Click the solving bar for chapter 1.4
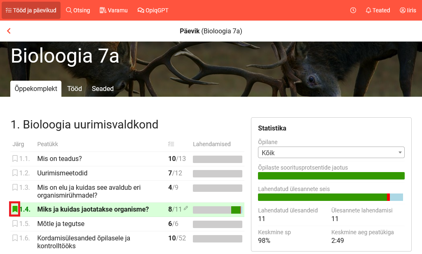422x254 pixels. [x=217, y=210]
